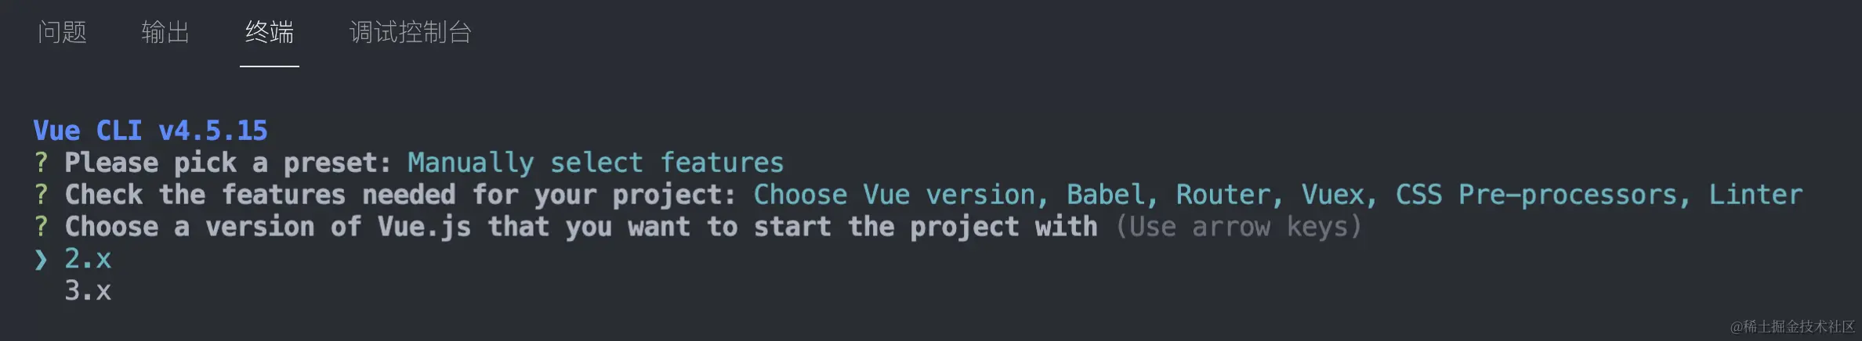1862x341 pixels.
Task: Select the 终端 (Terminal) tab
Action: coord(269,32)
